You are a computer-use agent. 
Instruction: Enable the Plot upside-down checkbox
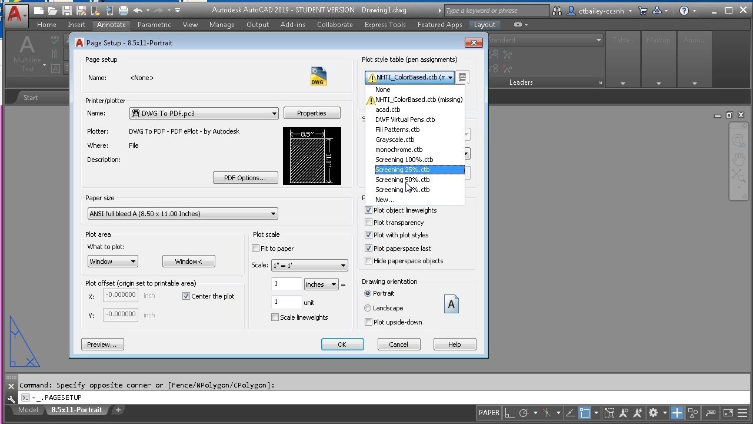(x=368, y=322)
